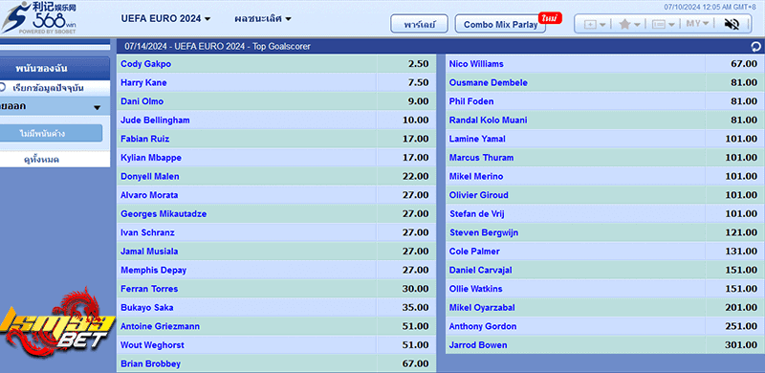Image resolution: width=765 pixels, height=373 pixels.
Task: Select the 30.00 odds for Ferran Torres
Action: pos(416,289)
